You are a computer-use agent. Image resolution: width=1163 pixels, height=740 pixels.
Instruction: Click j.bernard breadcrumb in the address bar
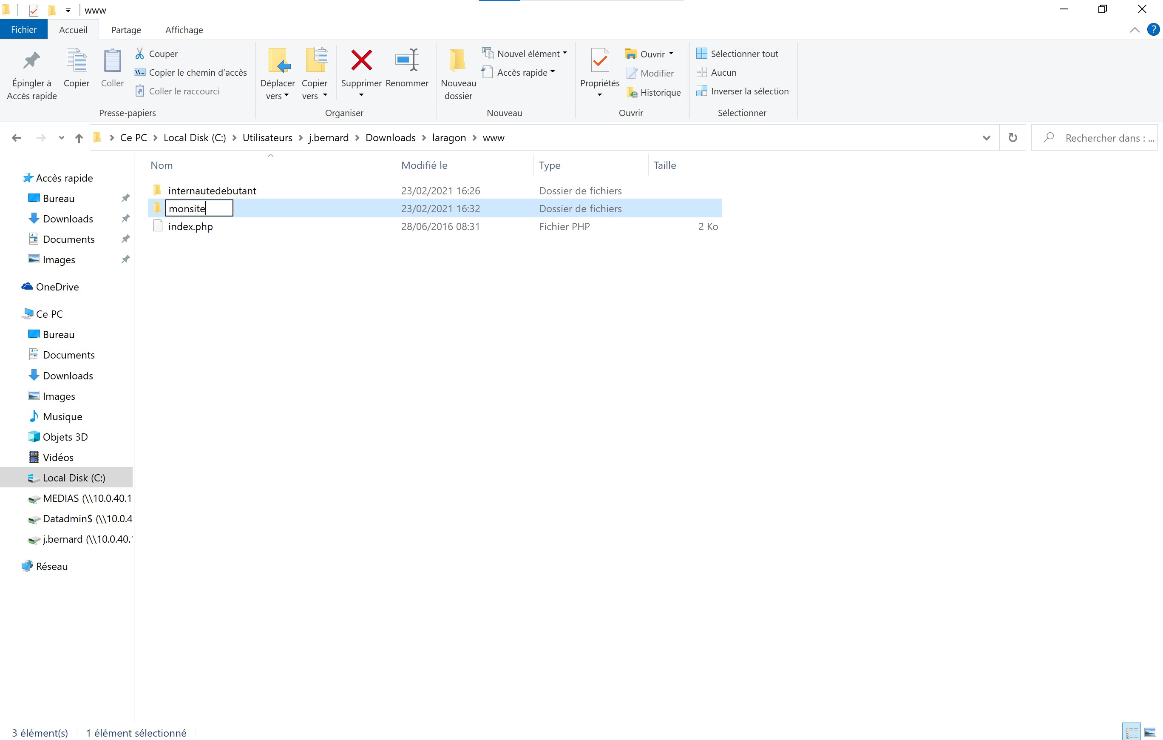pyautogui.click(x=329, y=138)
